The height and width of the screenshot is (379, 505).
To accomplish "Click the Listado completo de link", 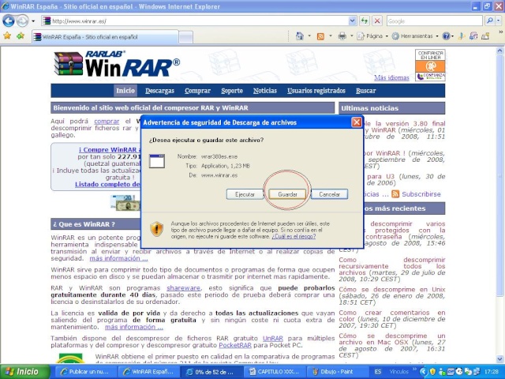I will pyautogui.click(x=107, y=184).
